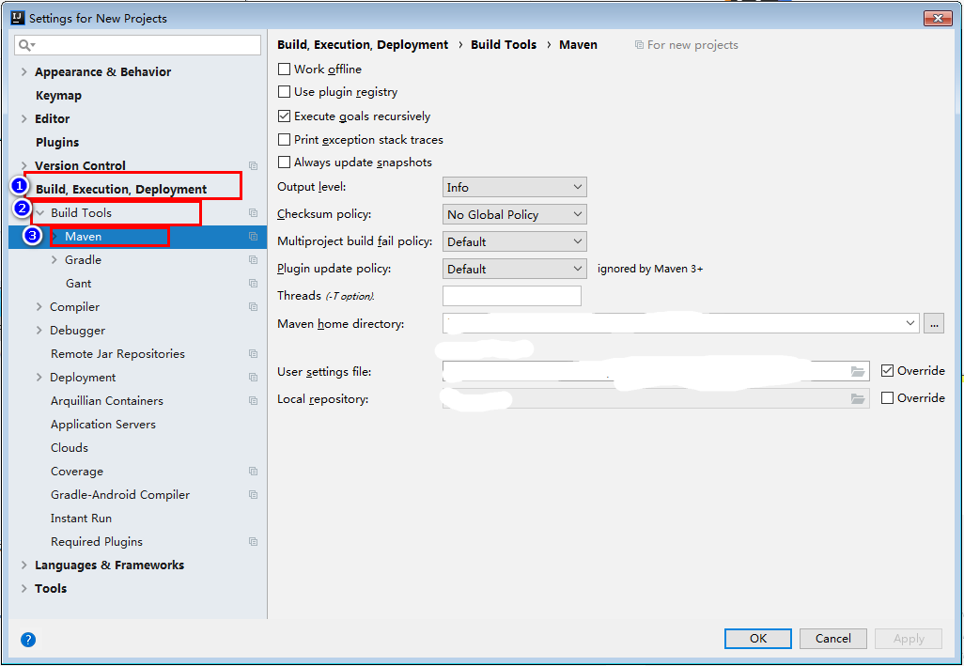This screenshot has width=964, height=666.
Task: Check Override for Local repository
Action: click(x=887, y=397)
